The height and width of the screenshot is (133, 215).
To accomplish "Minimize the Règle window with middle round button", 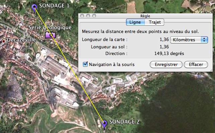I will coord(88,16).
